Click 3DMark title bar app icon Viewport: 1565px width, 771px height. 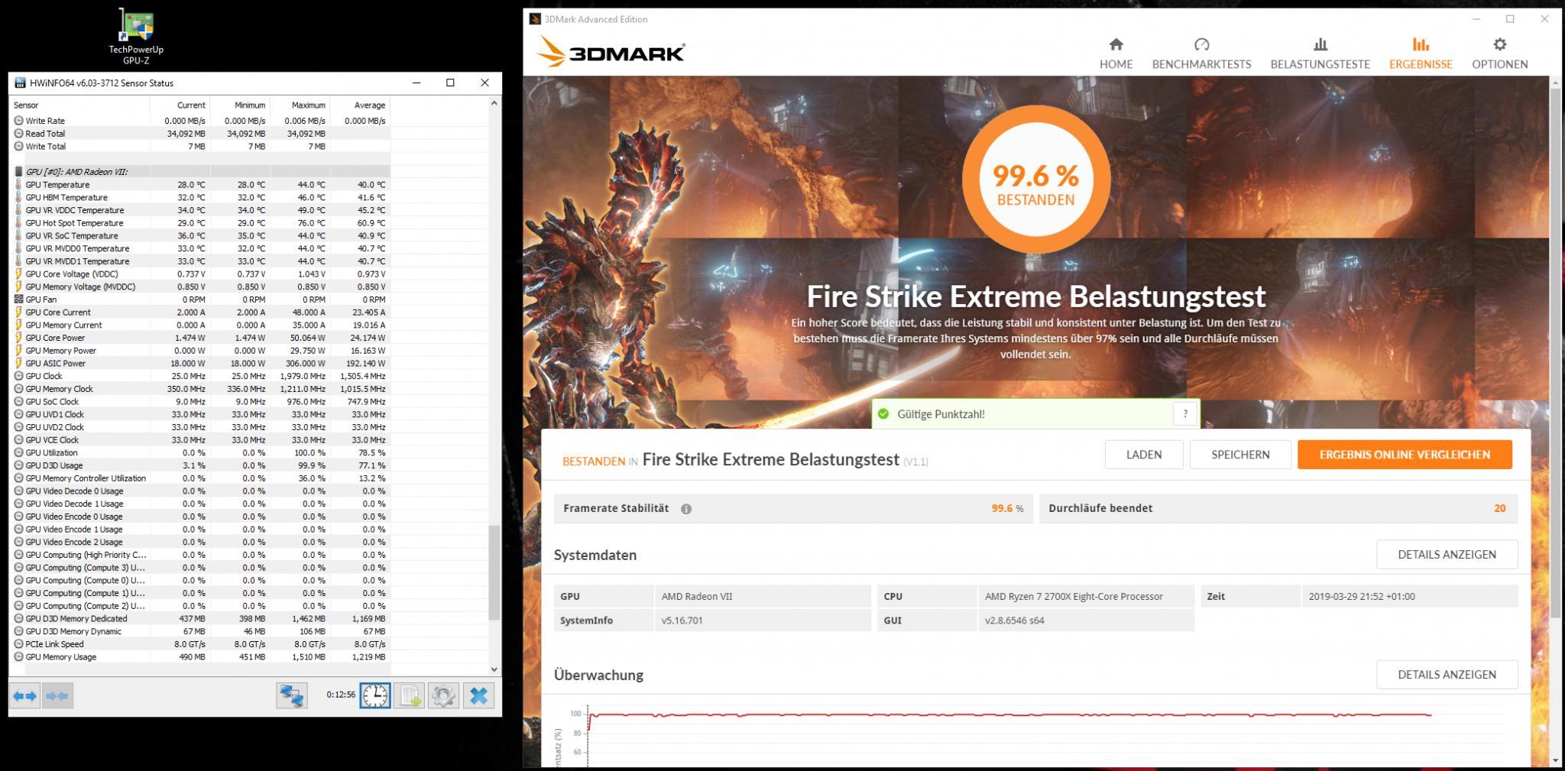(x=536, y=19)
